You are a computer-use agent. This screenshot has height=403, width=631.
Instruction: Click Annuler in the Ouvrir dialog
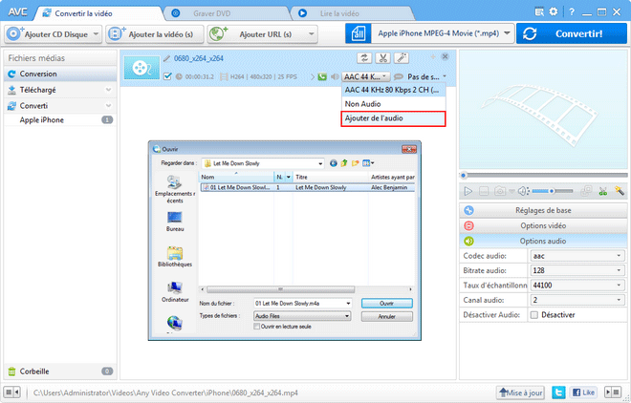(387, 316)
